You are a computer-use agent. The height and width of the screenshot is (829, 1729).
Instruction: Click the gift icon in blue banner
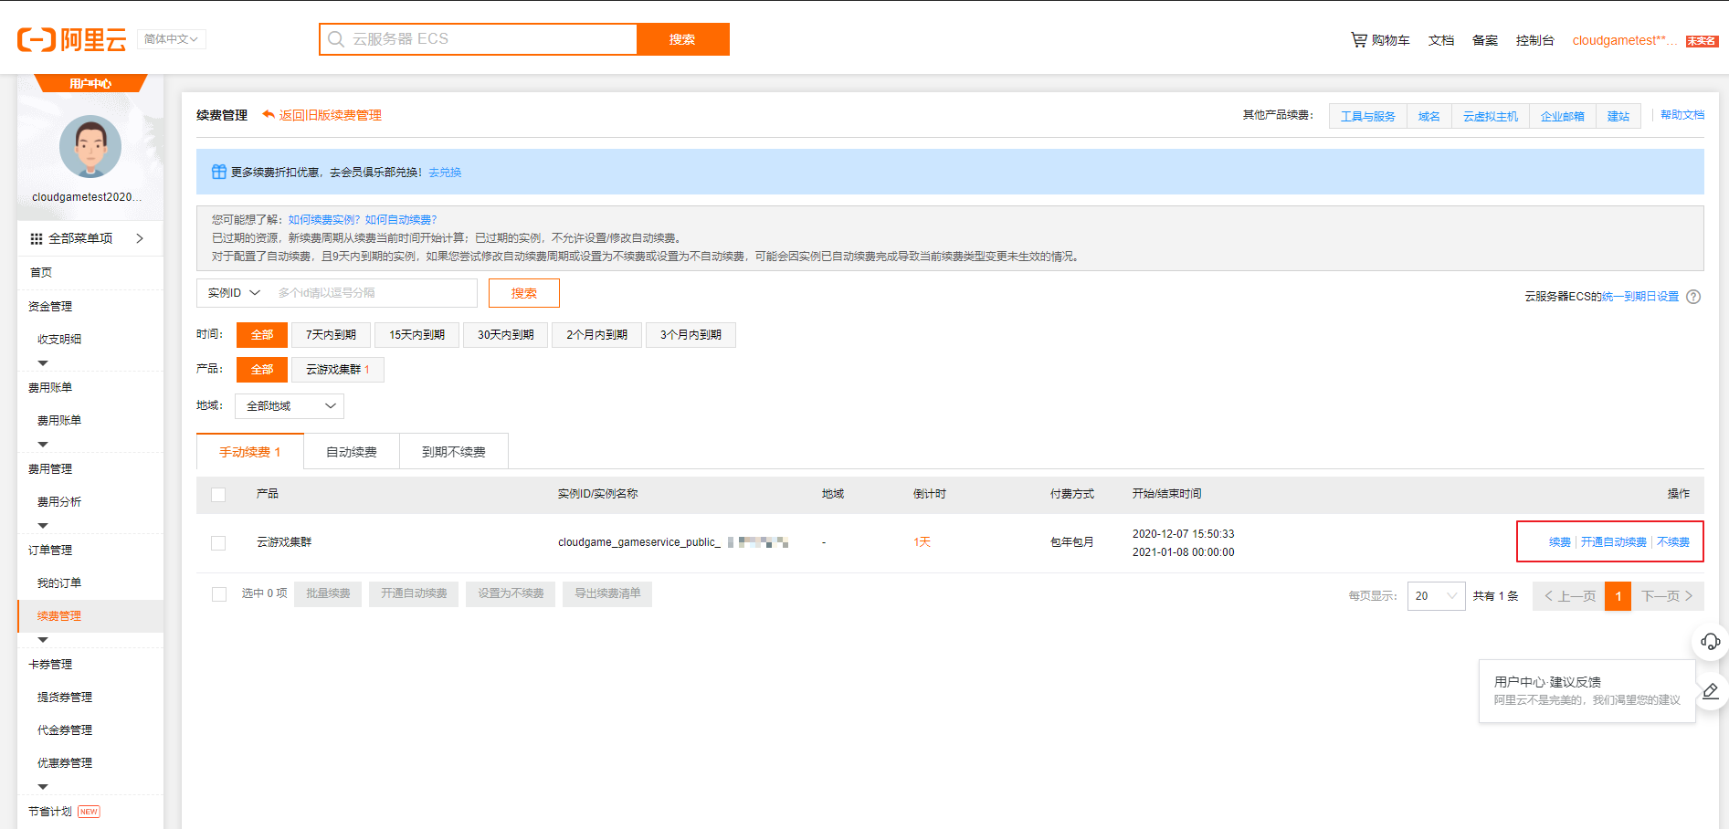[x=219, y=172]
